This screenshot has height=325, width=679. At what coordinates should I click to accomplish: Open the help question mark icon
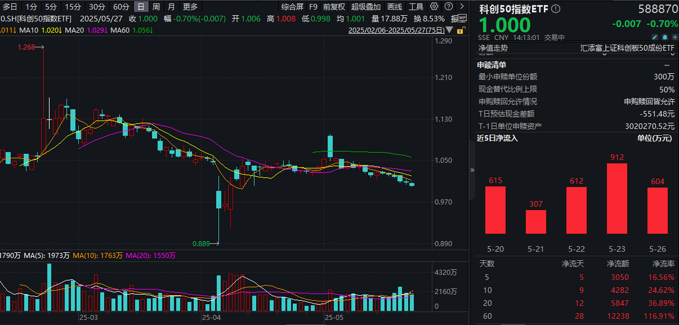point(449,6)
